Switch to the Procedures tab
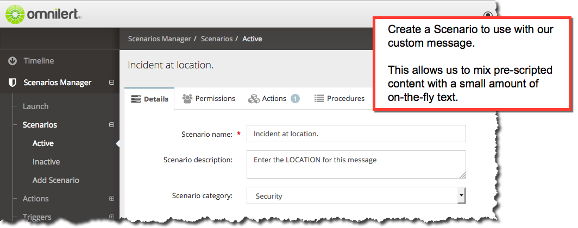This screenshot has width=578, height=228. (x=339, y=99)
